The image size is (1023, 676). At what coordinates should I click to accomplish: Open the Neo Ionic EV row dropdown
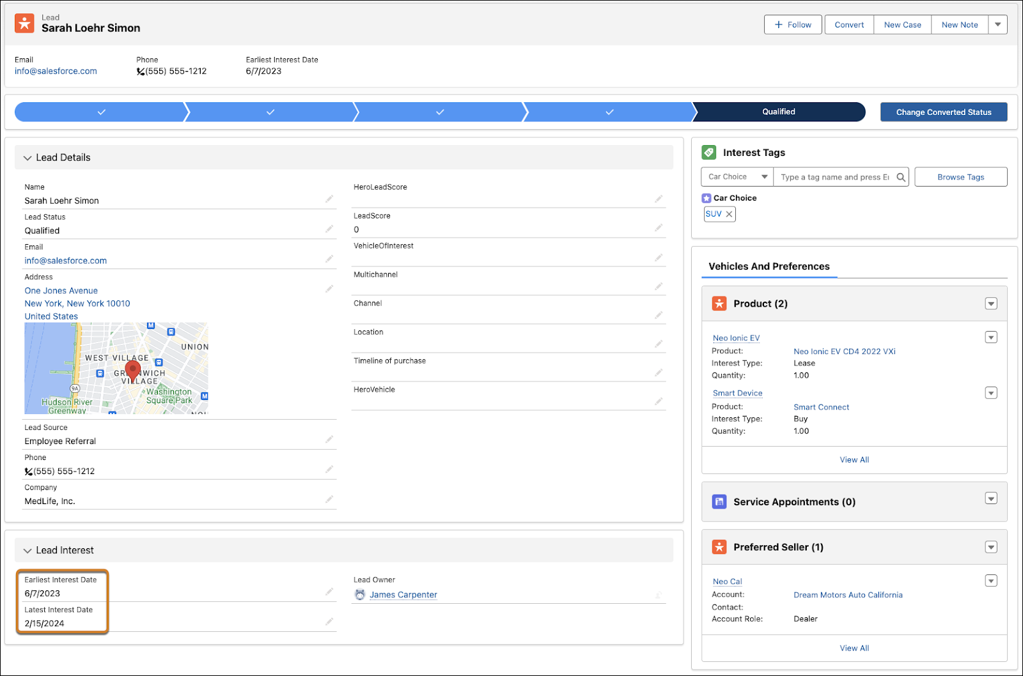(x=991, y=337)
